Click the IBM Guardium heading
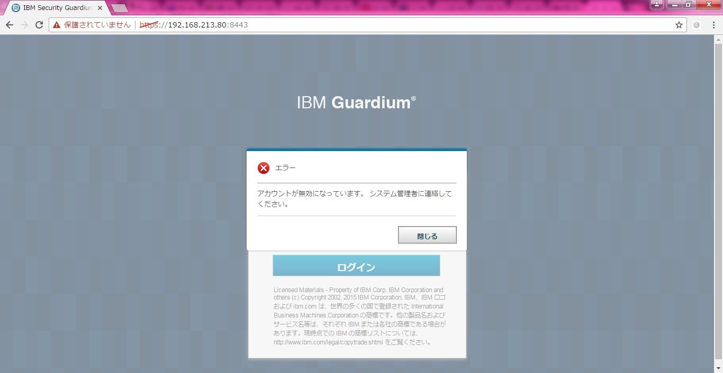The image size is (723, 373). (x=356, y=102)
